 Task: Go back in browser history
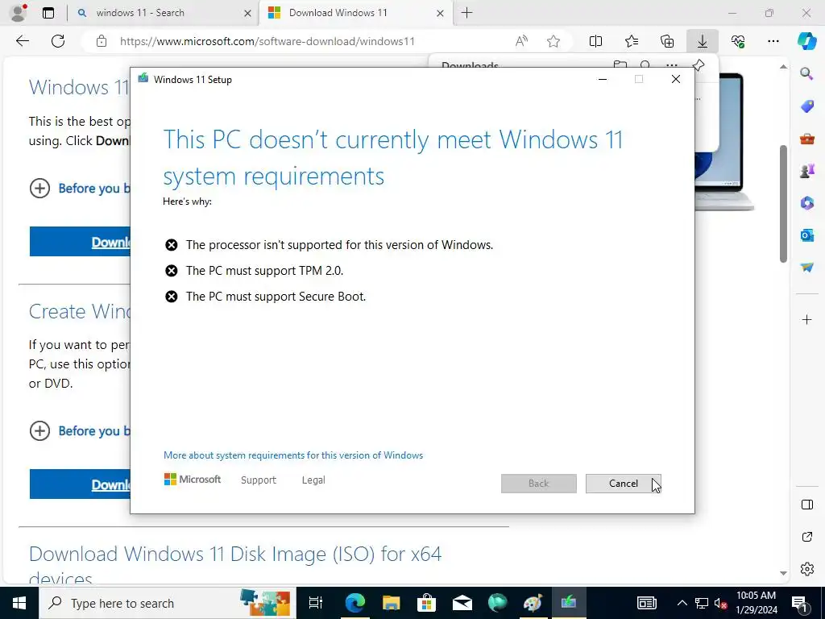point(23,41)
